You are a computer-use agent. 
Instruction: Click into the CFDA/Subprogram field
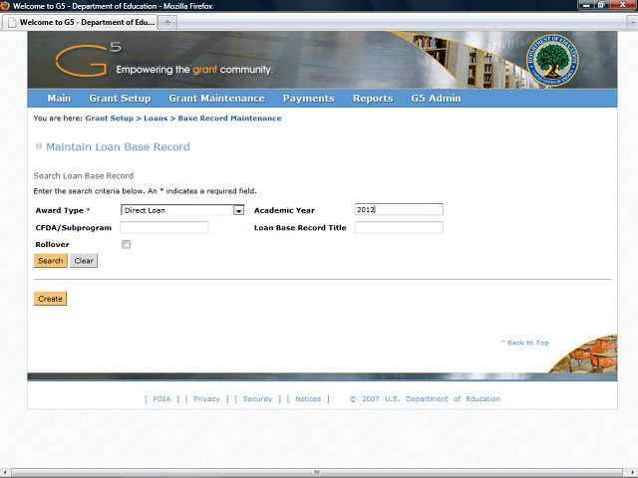click(x=163, y=227)
